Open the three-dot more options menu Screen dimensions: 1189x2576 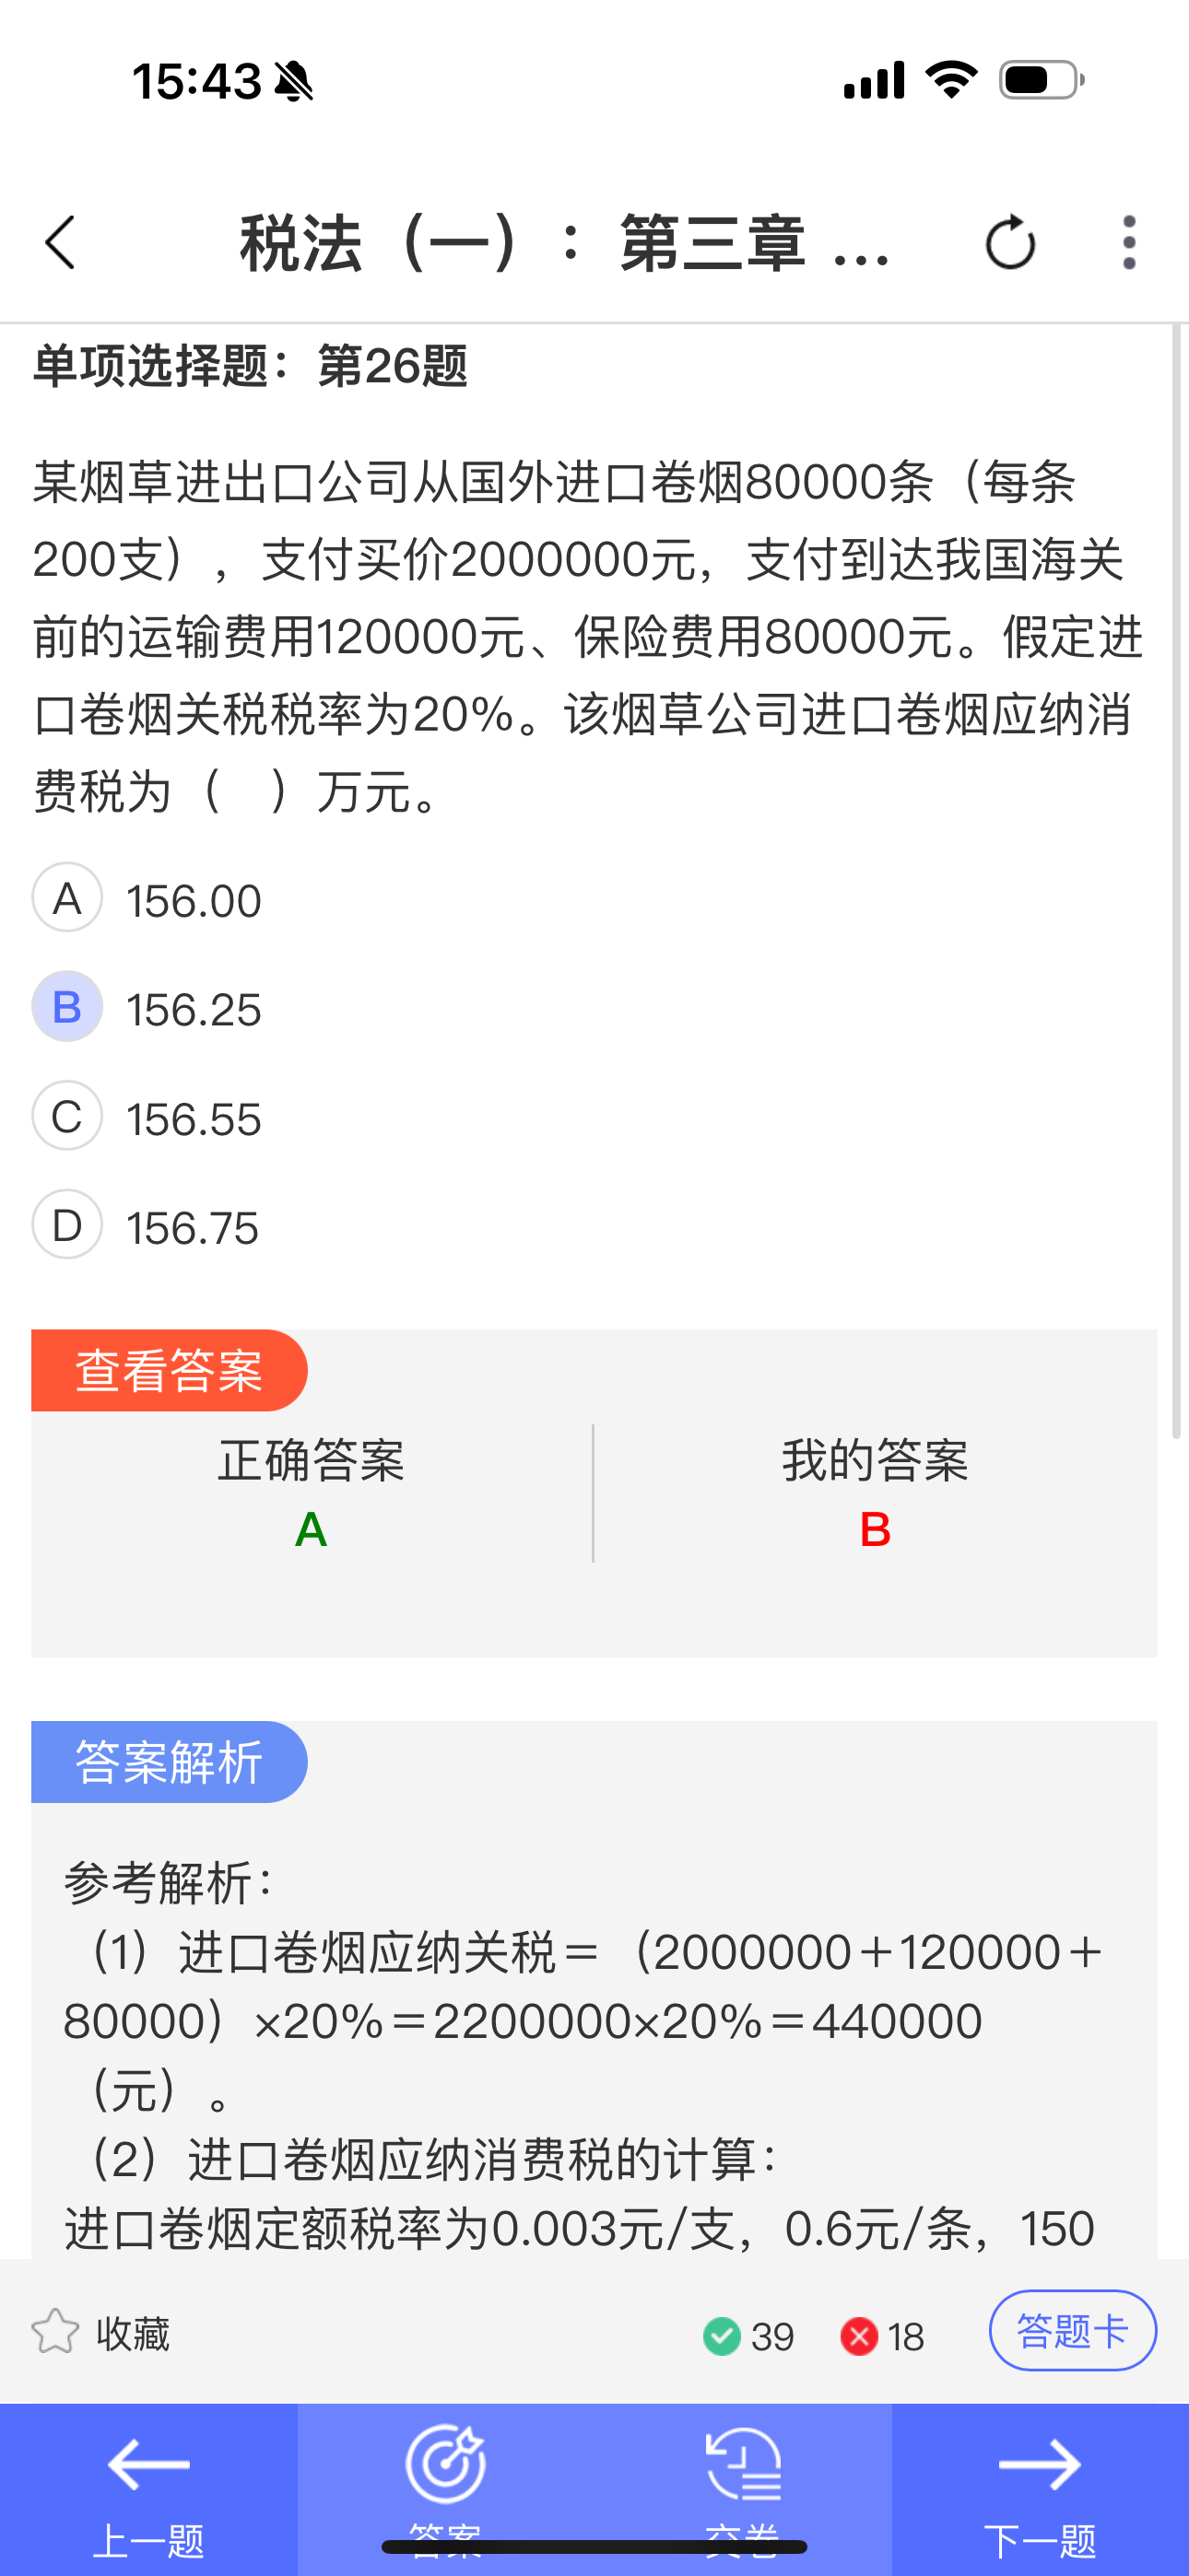tap(1129, 243)
